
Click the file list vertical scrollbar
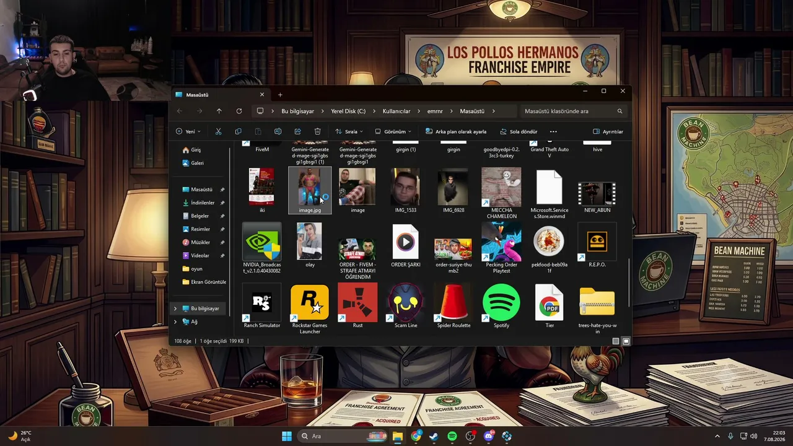tap(629, 282)
